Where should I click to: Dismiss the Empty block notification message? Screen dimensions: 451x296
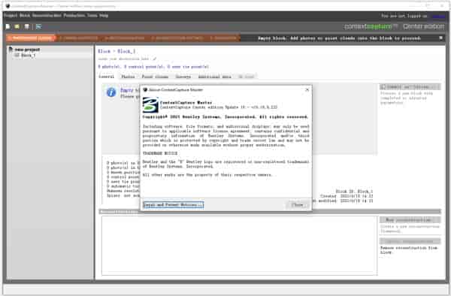pyautogui.click(x=441, y=38)
